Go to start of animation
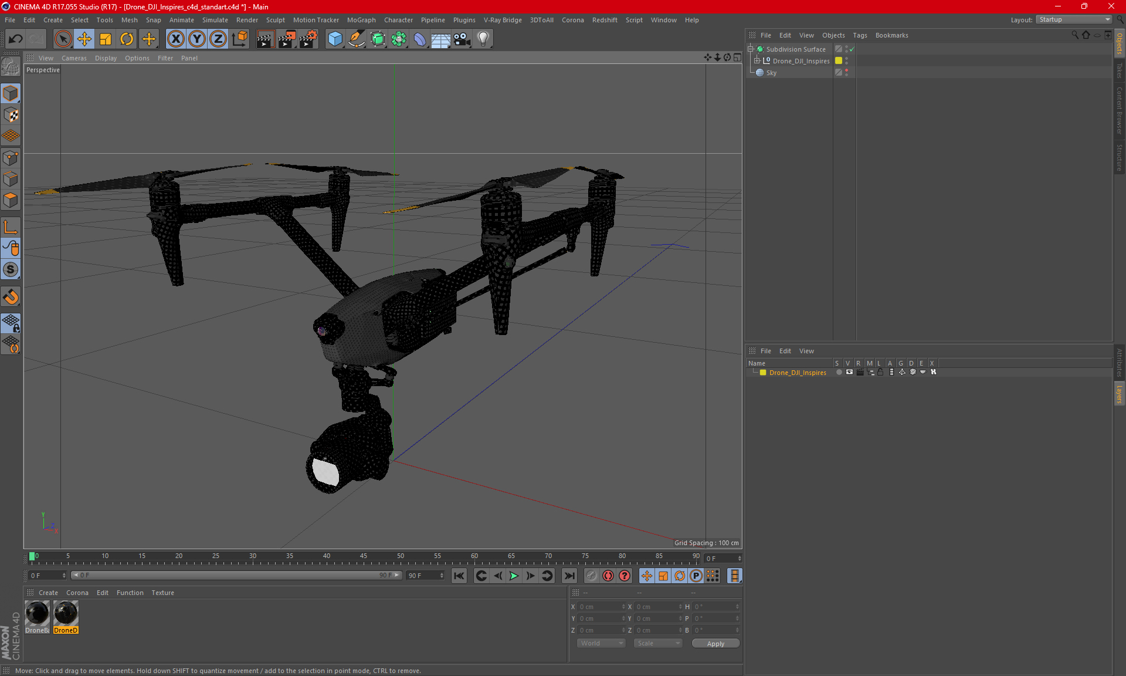Viewport: 1126px width, 676px height. click(459, 576)
